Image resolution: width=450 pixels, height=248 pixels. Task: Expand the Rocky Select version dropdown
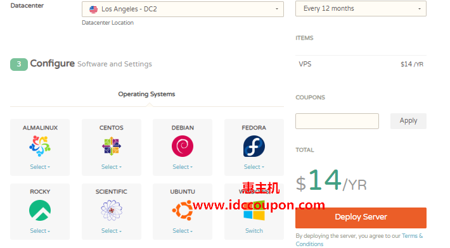pos(40,231)
